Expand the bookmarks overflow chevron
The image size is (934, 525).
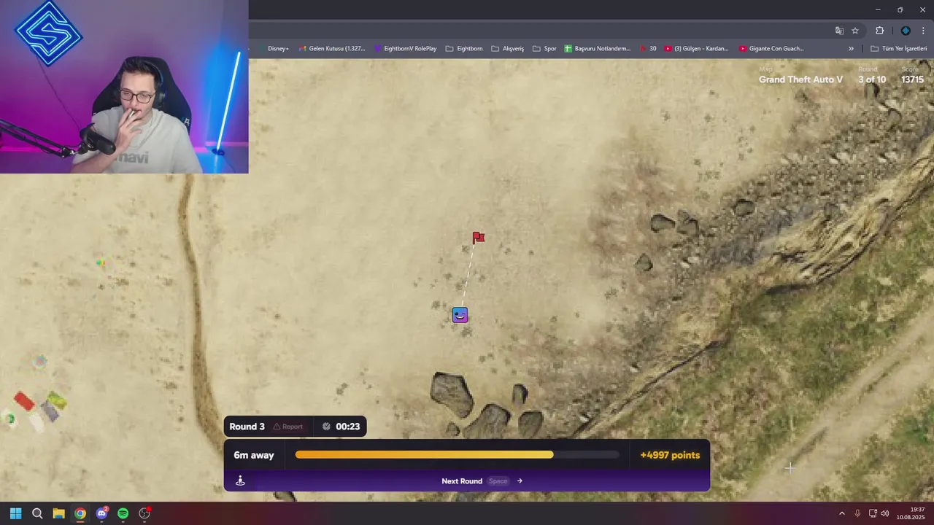click(x=851, y=49)
